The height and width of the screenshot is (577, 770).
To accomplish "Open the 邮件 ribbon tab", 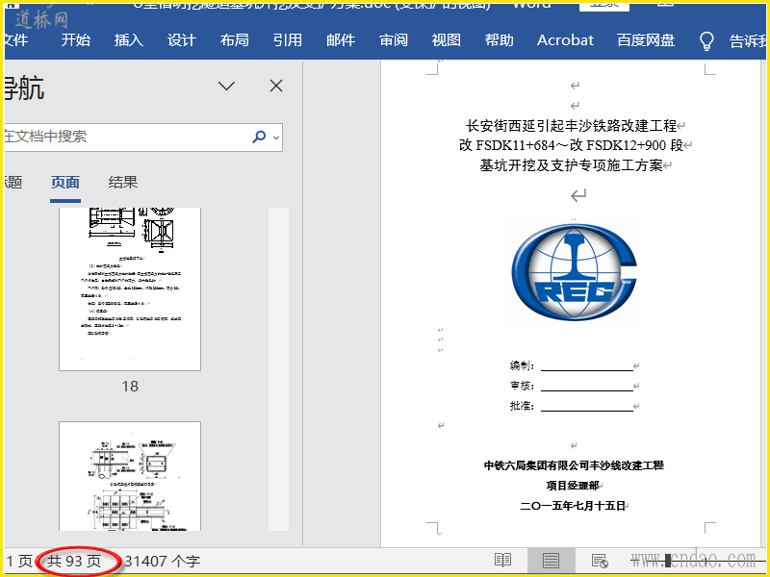I will pos(341,39).
